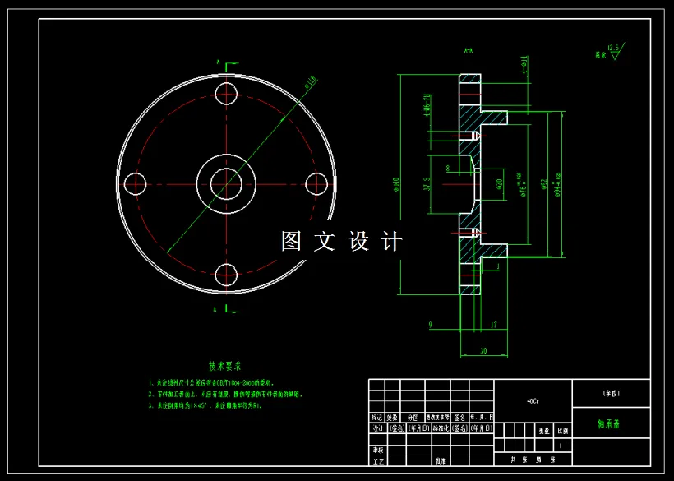The width and height of the screenshot is (674, 481).
Task: Click the top bolt hole circle
Action: tap(224, 93)
